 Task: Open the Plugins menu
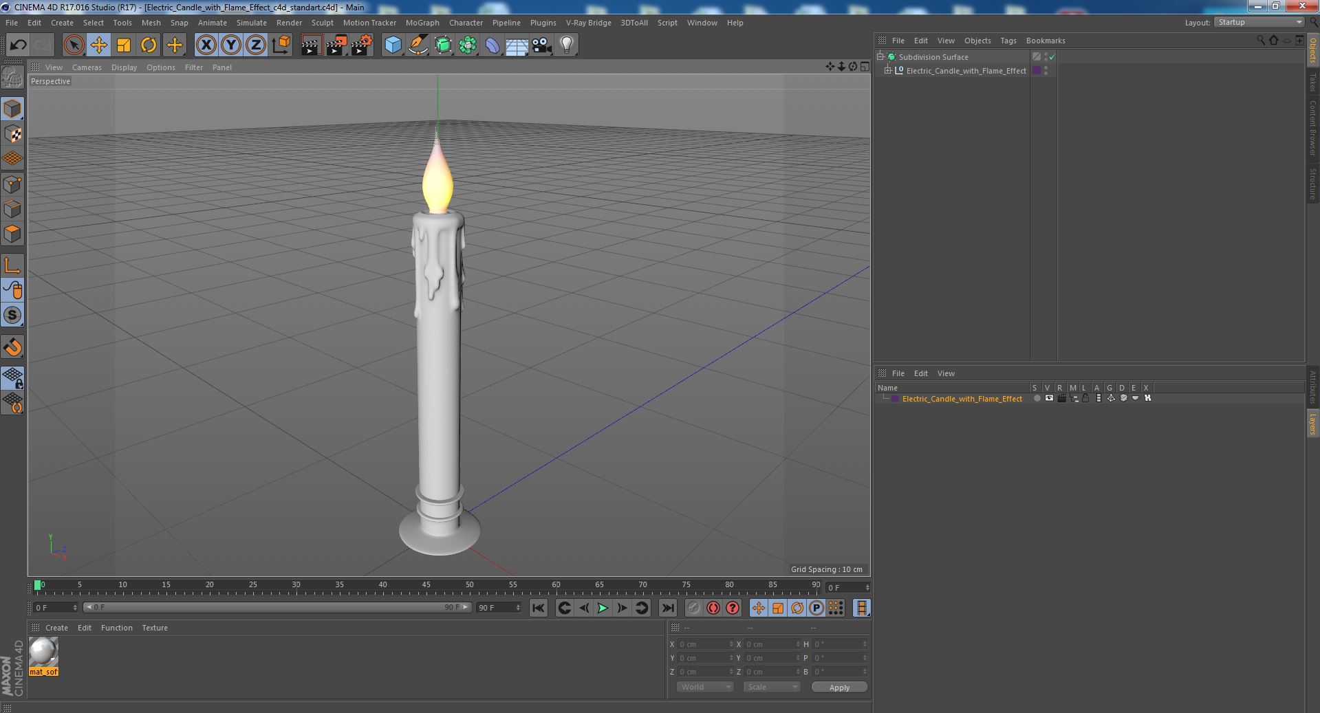(543, 23)
